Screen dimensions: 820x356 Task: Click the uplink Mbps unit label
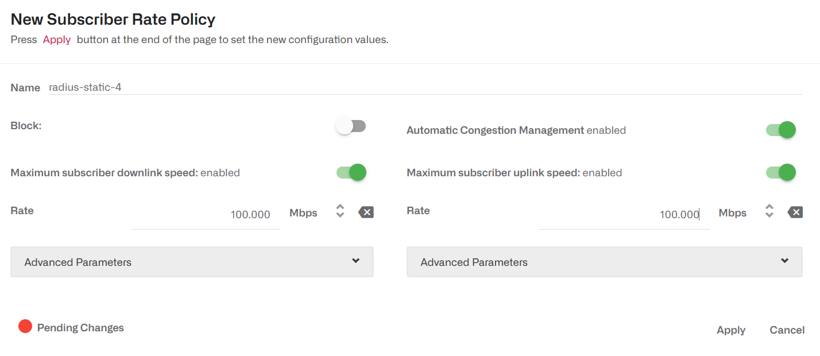(x=733, y=213)
